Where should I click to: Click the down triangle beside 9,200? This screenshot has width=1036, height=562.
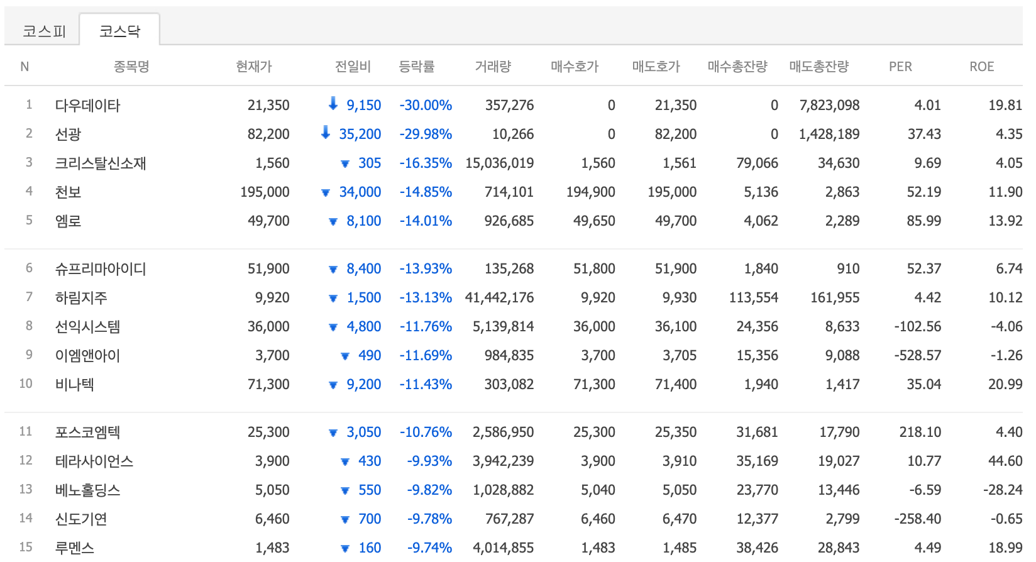coord(333,385)
